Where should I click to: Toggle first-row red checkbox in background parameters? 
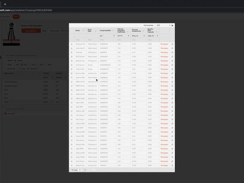tap(15, 61)
